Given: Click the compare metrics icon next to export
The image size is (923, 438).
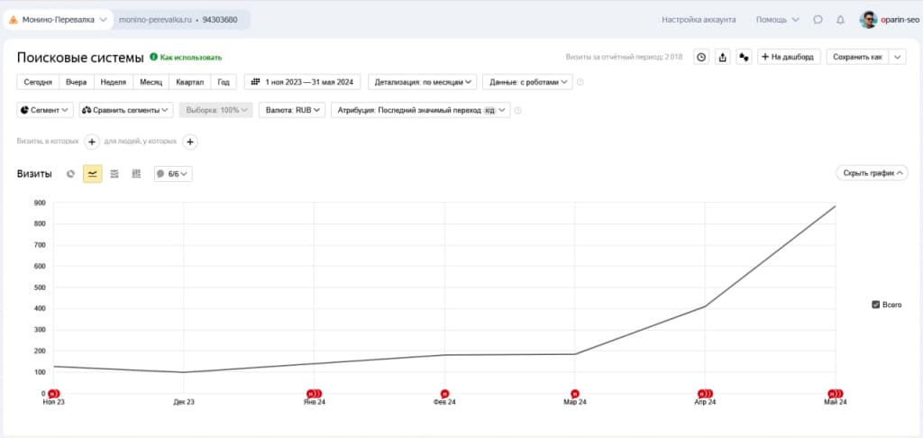Looking at the screenshot, I should click(744, 57).
